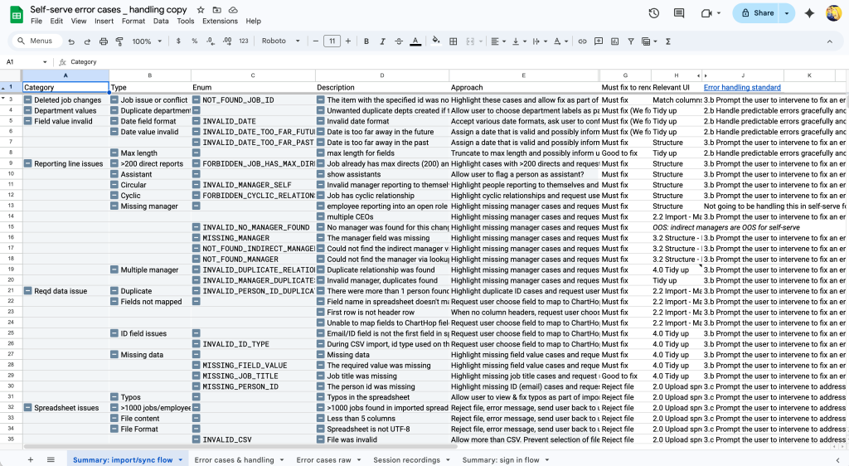
Task: Toggle bold formatting
Action: point(366,41)
